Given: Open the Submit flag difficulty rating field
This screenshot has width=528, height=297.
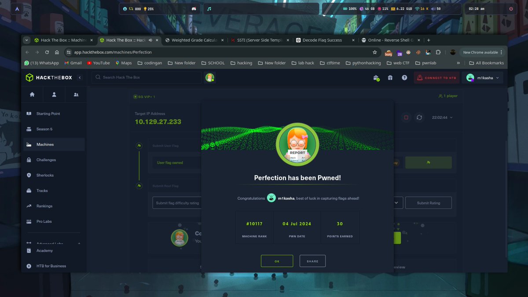Looking at the screenshot, I should click(278, 203).
